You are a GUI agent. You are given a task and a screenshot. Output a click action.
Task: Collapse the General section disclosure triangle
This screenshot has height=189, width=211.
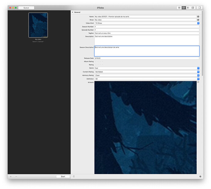[x=72, y=12]
